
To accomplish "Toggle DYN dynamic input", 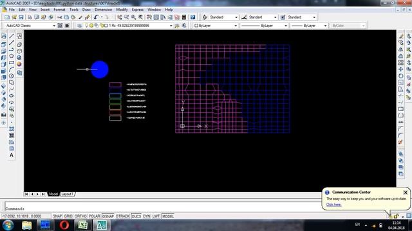I will pos(147,216).
